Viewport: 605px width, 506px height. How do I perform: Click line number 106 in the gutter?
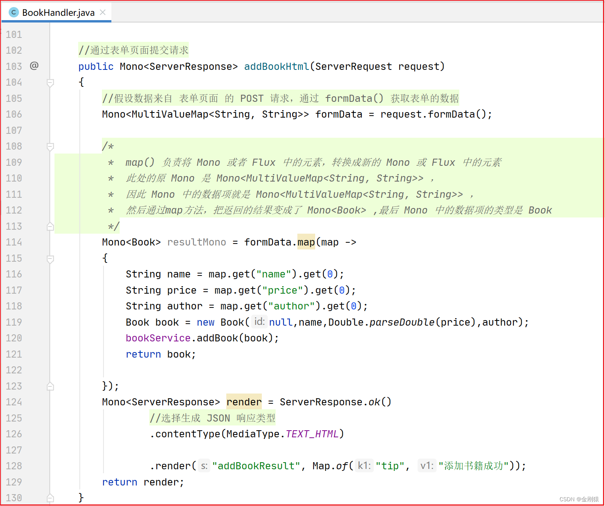pyautogui.click(x=14, y=114)
